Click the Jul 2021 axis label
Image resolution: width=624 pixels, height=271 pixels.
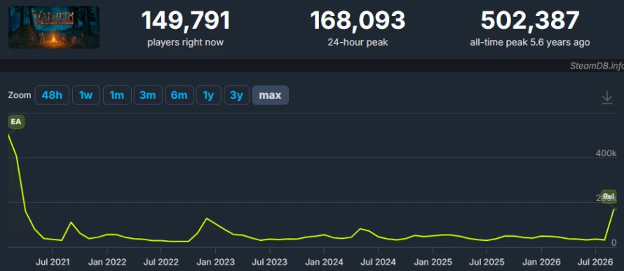click(x=53, y=263)
